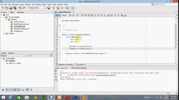
Task: Switch to History view of editor
Action: coord(64,15)
